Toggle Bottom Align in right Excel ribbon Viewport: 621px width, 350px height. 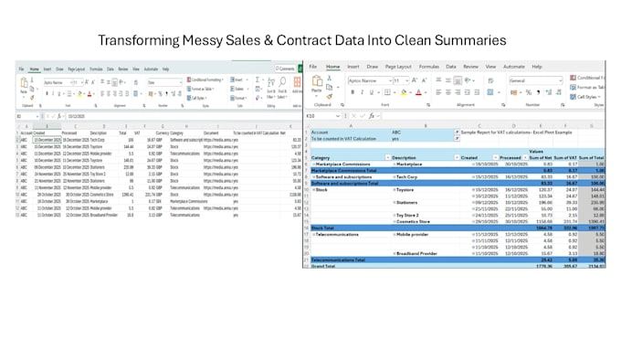pos(458,80)
